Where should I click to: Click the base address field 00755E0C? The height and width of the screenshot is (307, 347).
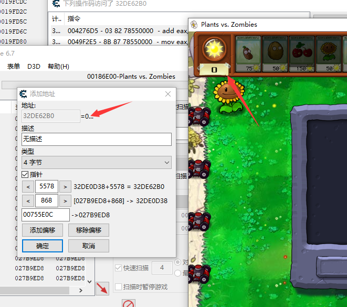click(x=46, y=215)
